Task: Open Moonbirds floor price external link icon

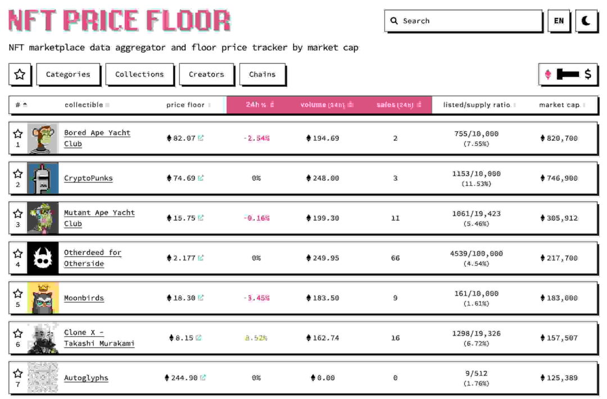Action: [x=201, y=297]
